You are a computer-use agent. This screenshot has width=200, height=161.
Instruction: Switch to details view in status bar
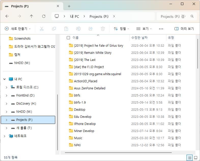[x=190, y=158]
